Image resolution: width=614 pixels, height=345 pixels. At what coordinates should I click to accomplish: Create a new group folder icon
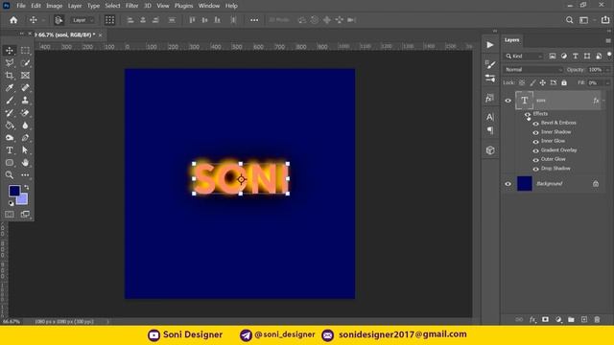click(571, 319)
